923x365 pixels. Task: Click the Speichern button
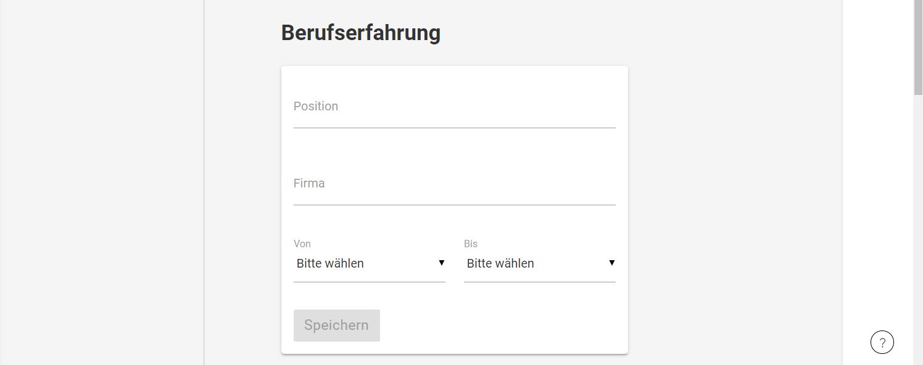pos(336,325)
